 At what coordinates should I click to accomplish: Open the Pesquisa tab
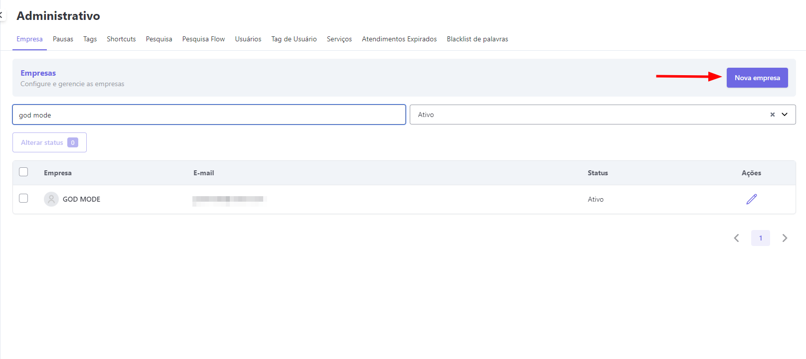(159, 39)
